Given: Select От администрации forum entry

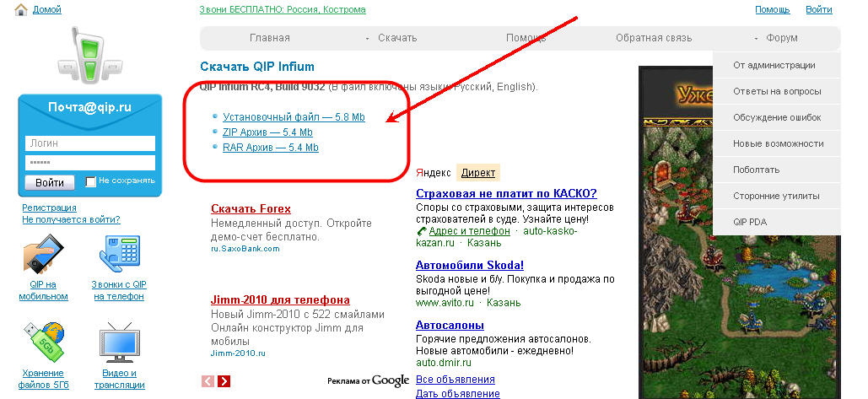Looking at the screenshot, I should (x=777, y=65).
